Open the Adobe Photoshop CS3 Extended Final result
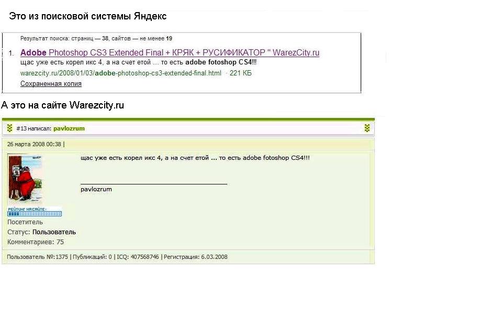 tap(170, 53)
